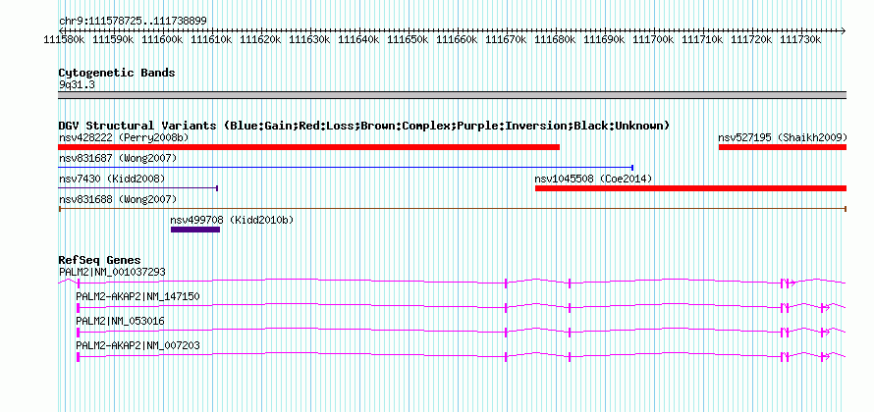
Task: Click the 111730k ruler tick label
Action: coord(801,39)
